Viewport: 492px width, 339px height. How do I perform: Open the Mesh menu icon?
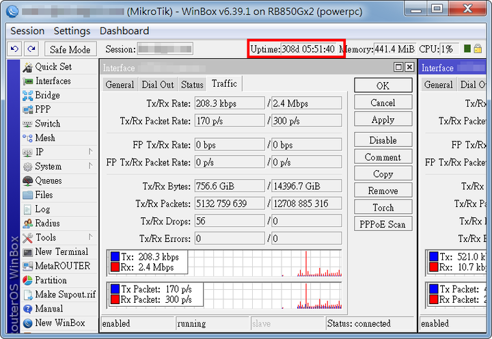[27, 138]
